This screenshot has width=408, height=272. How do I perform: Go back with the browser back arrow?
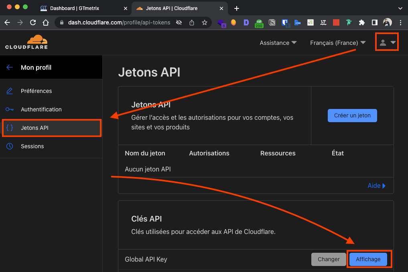[x=7, y=22]
